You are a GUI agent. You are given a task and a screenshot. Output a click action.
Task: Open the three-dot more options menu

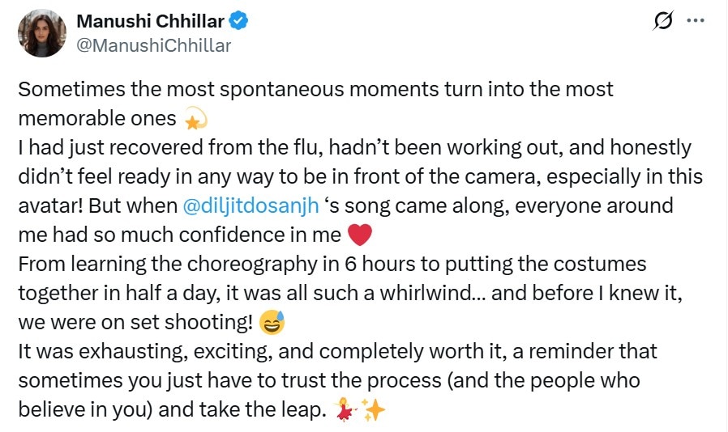(x=695, y=22)
